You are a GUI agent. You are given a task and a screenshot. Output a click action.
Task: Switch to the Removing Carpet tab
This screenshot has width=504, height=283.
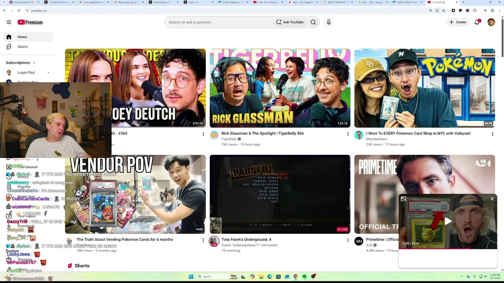[128, 2]
